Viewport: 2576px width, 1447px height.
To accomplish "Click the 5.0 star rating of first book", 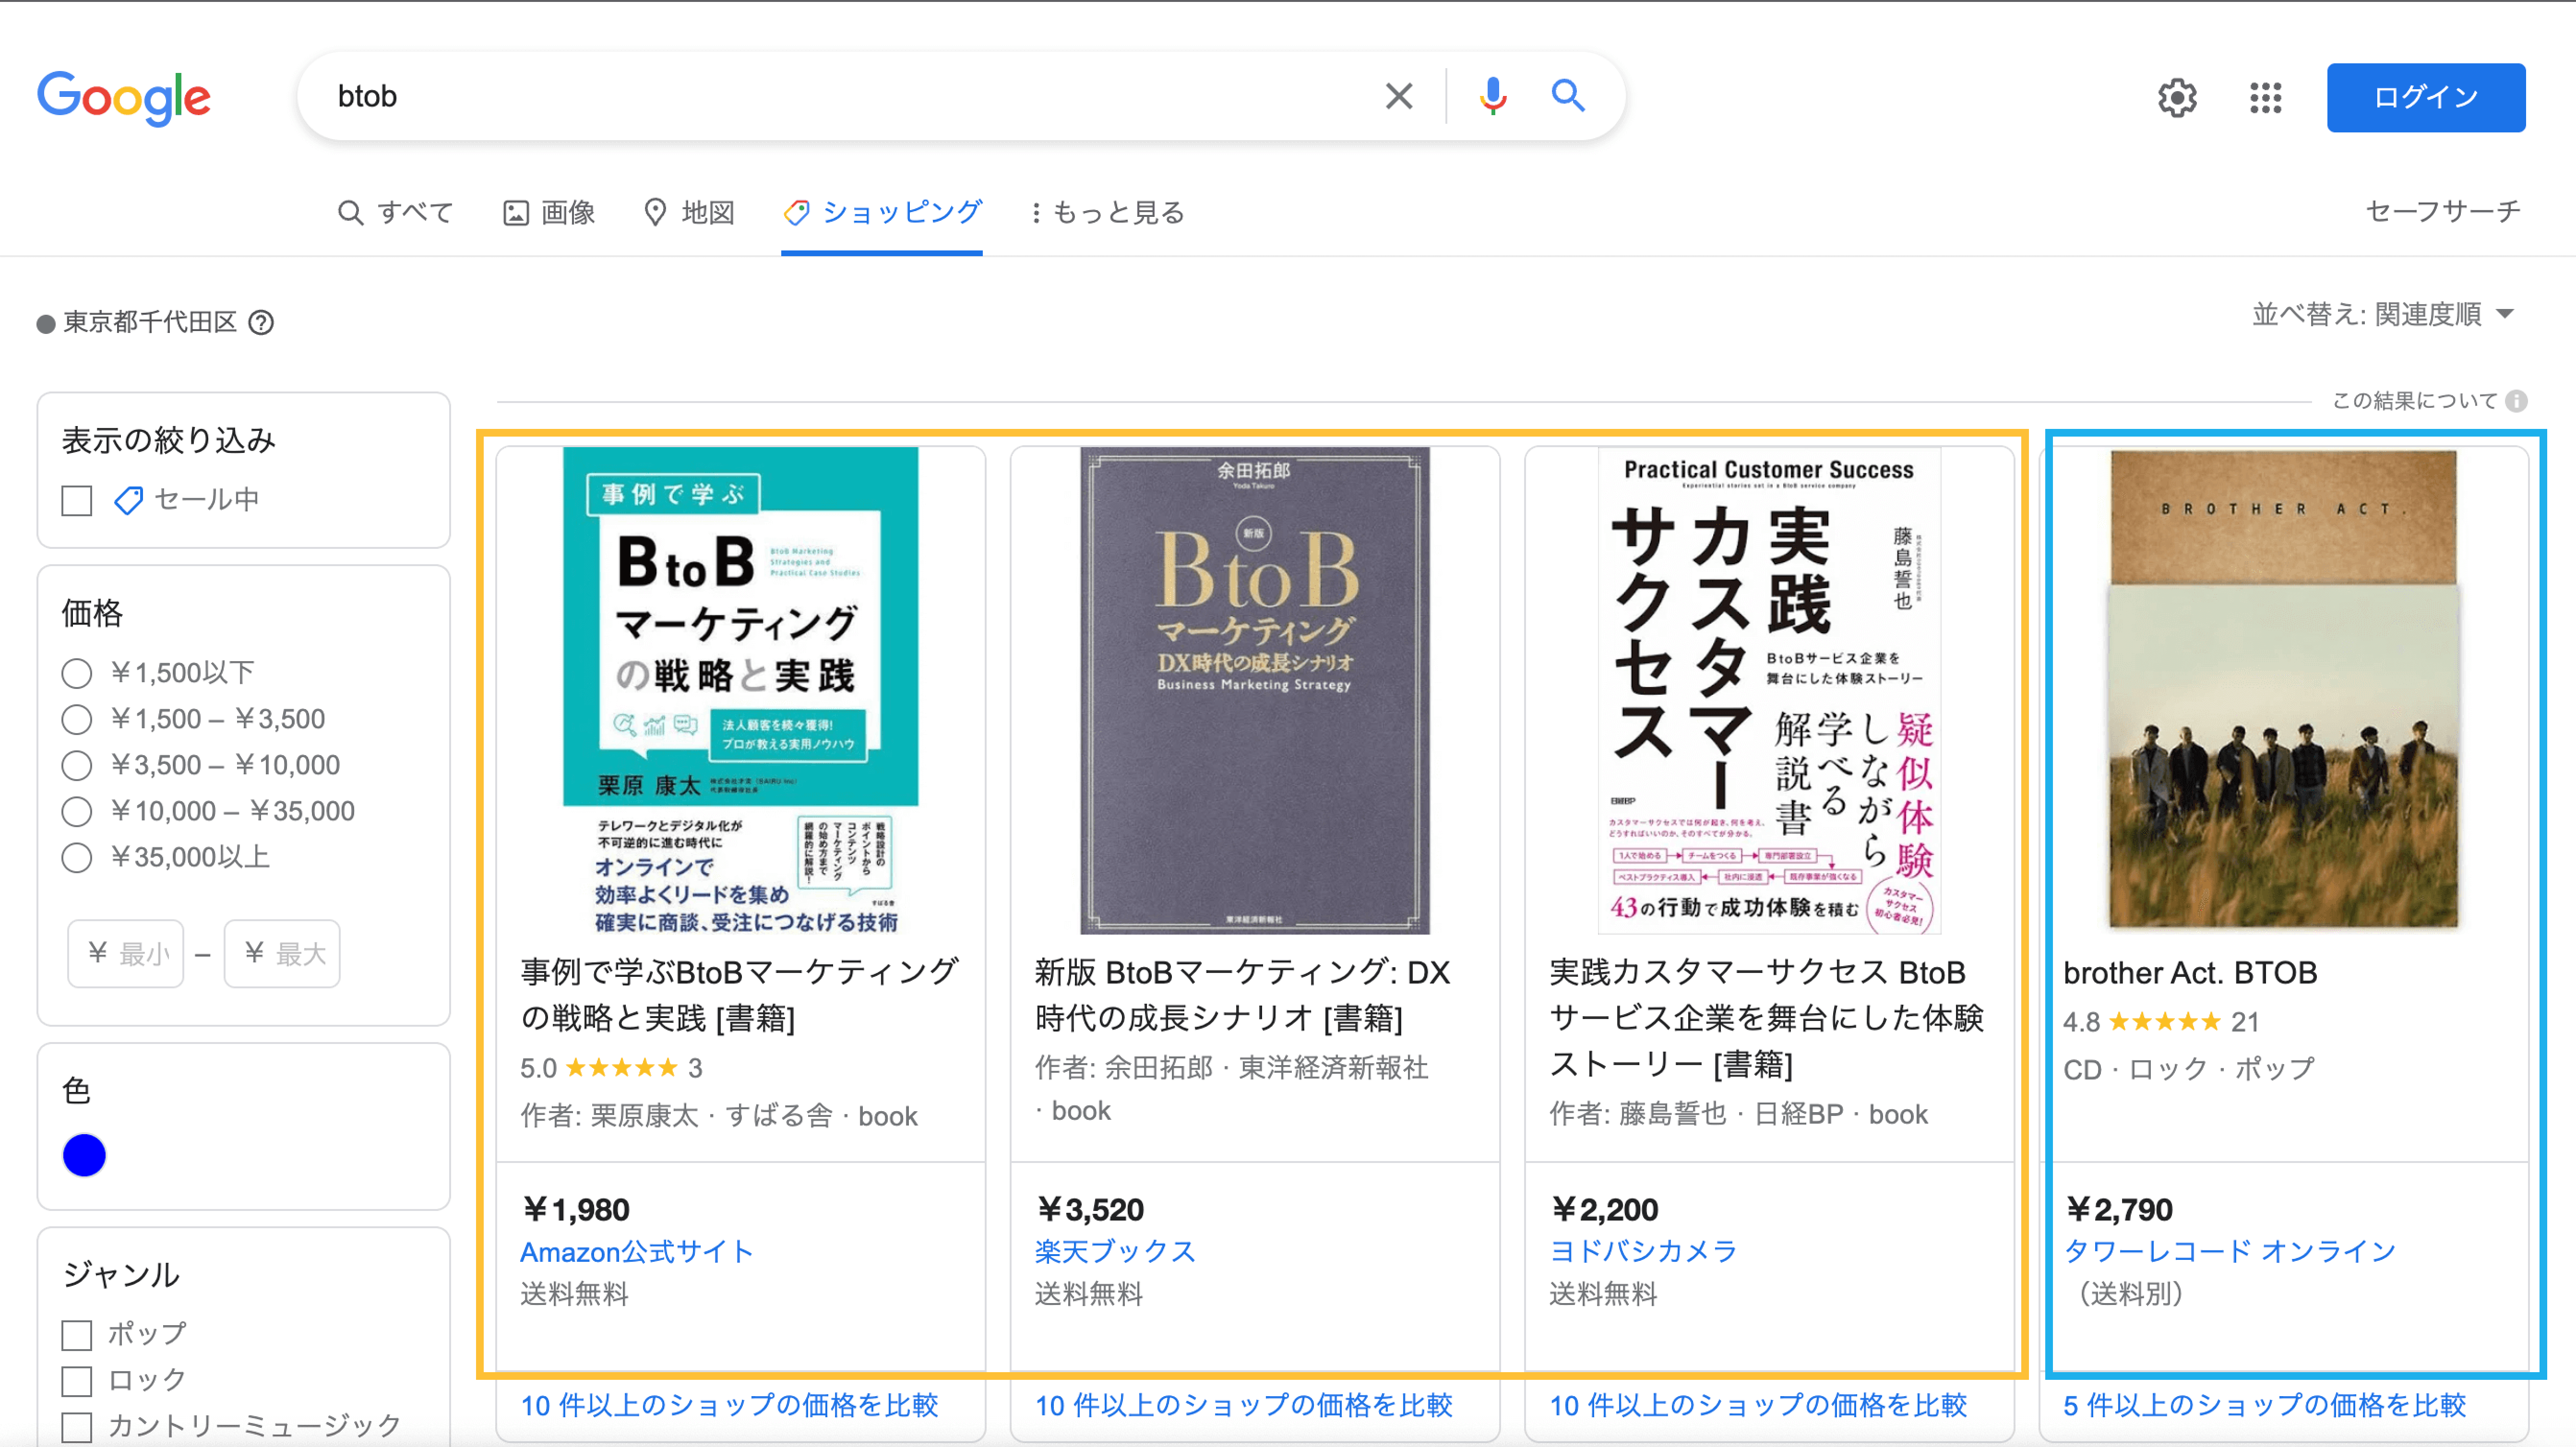I will 611,1068.
